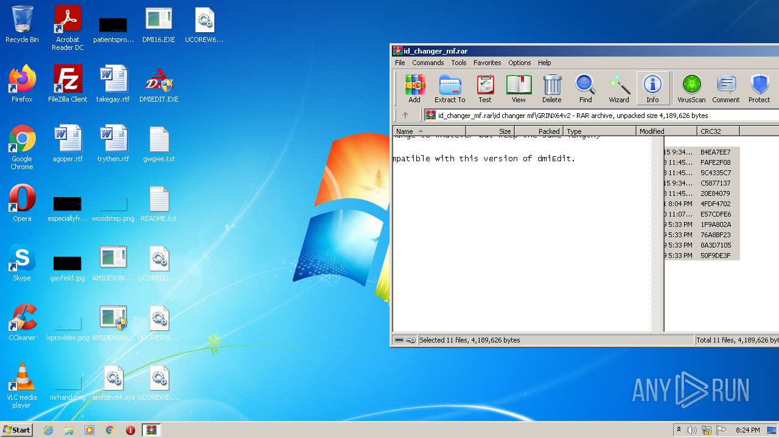Click the Delete trash can icon
The height and width of the screenshot is (438, 779).
pos(552,88)
